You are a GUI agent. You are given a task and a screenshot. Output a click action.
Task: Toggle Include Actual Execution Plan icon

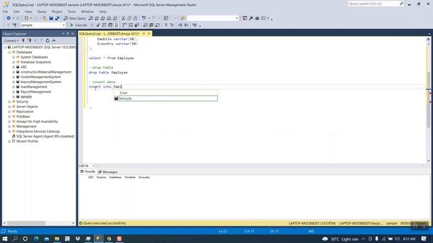[124, 25]
